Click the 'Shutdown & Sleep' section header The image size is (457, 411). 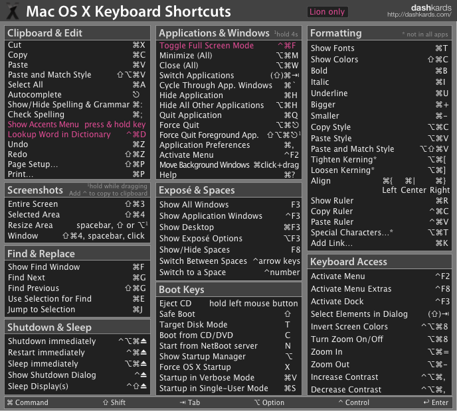[x=77, y=327]
